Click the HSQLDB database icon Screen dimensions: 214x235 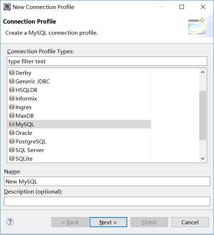[x=12, y=90]
